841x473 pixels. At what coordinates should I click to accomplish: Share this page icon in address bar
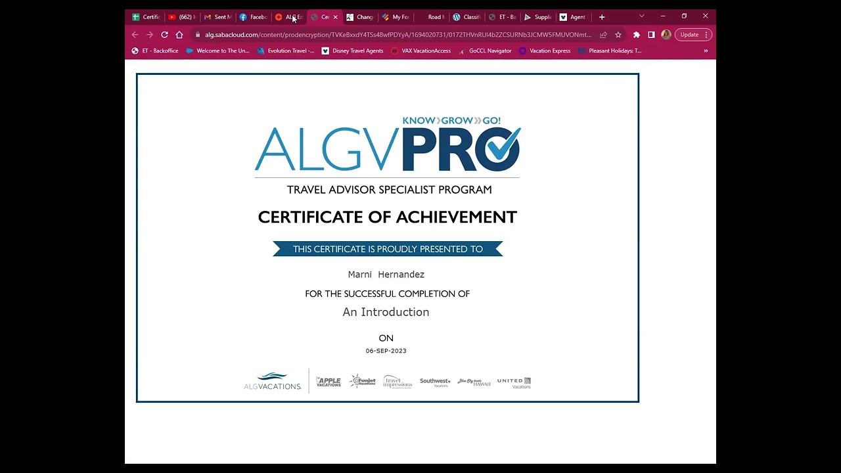(x=603, y=35)
